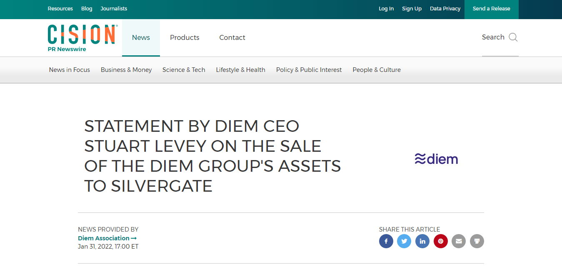Open search via magnifying glass icon
The image size is (562, 274).
click(513, 37)
